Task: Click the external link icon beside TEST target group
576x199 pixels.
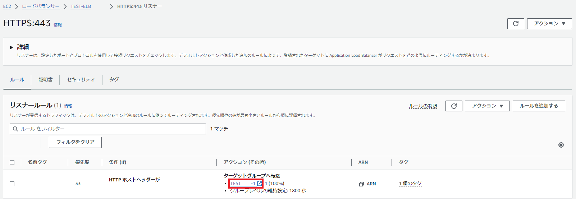Action: (259, 184)
